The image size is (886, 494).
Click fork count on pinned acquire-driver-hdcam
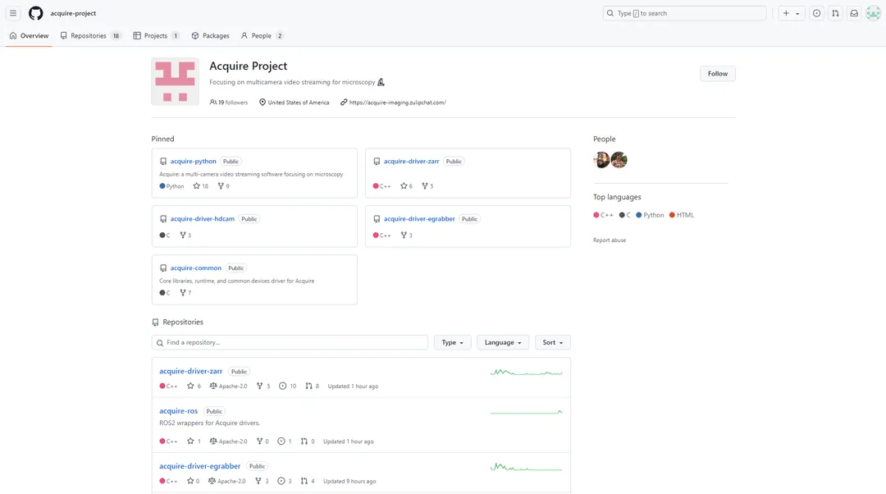(x=185, y=236)
